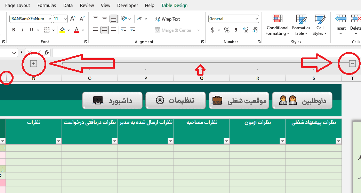Align text left

(x=96, y=30)
